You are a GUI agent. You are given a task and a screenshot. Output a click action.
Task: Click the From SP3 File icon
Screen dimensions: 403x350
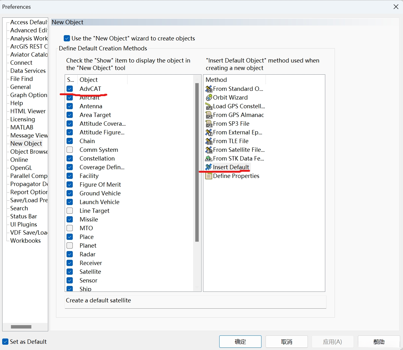pos(209,124)
